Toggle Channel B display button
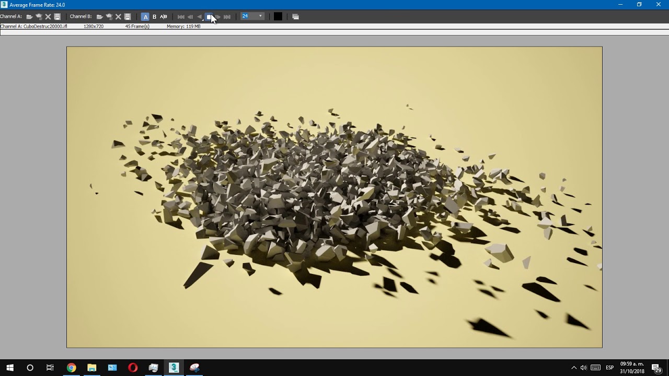 (x=154, y=17)
